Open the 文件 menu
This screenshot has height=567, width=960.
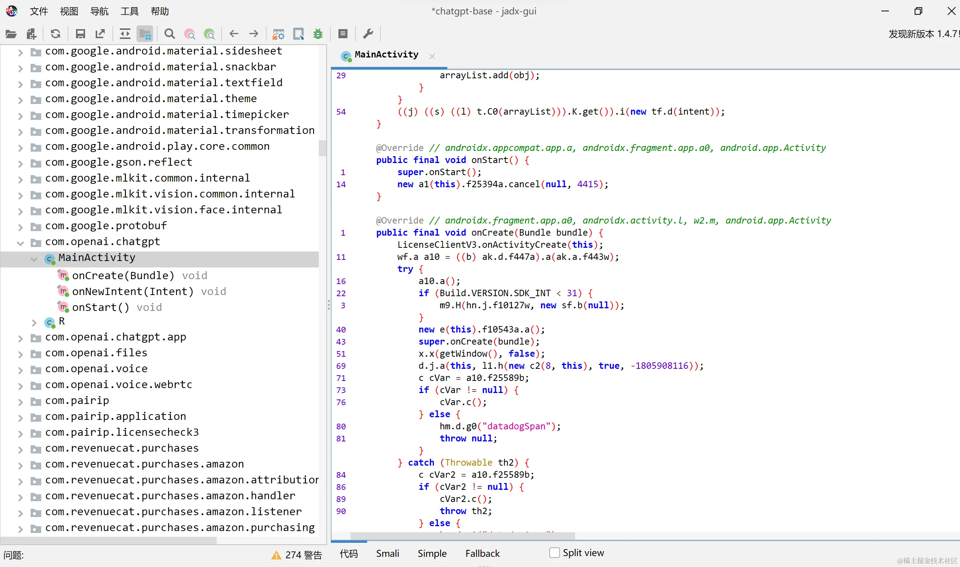[x=39, y=11]
